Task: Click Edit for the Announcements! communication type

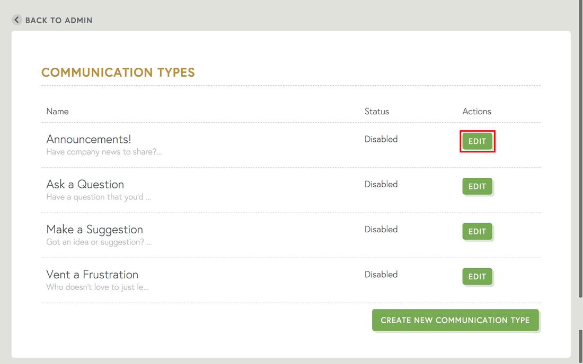Action: pyautogui.click(x=477, y=141)
